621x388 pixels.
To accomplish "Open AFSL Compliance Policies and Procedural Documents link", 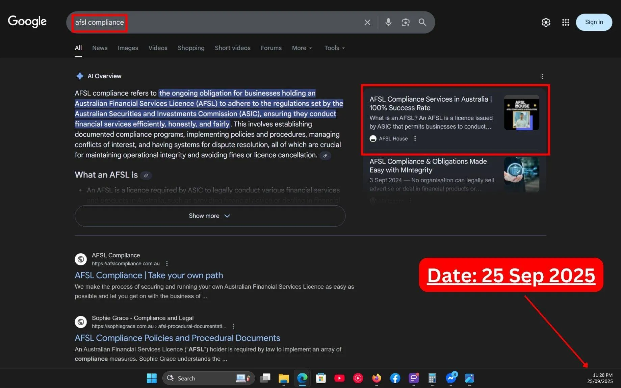I will 177,338.
